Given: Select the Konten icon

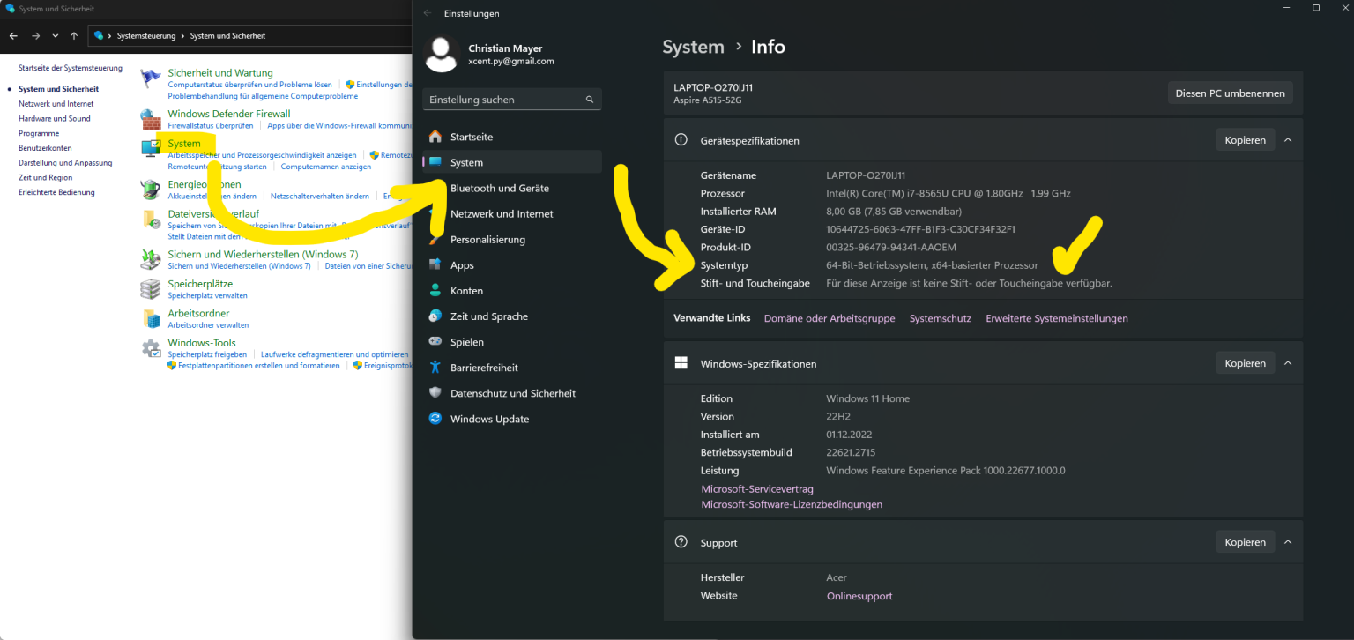Looking at the screenshot, I should [435, 290].
